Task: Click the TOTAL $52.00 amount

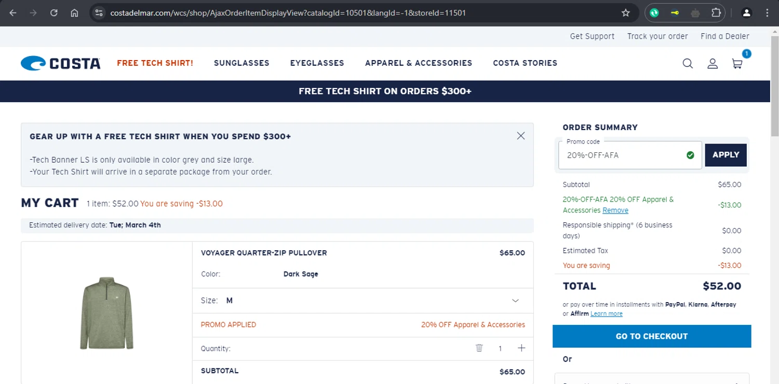Action: 722,286
